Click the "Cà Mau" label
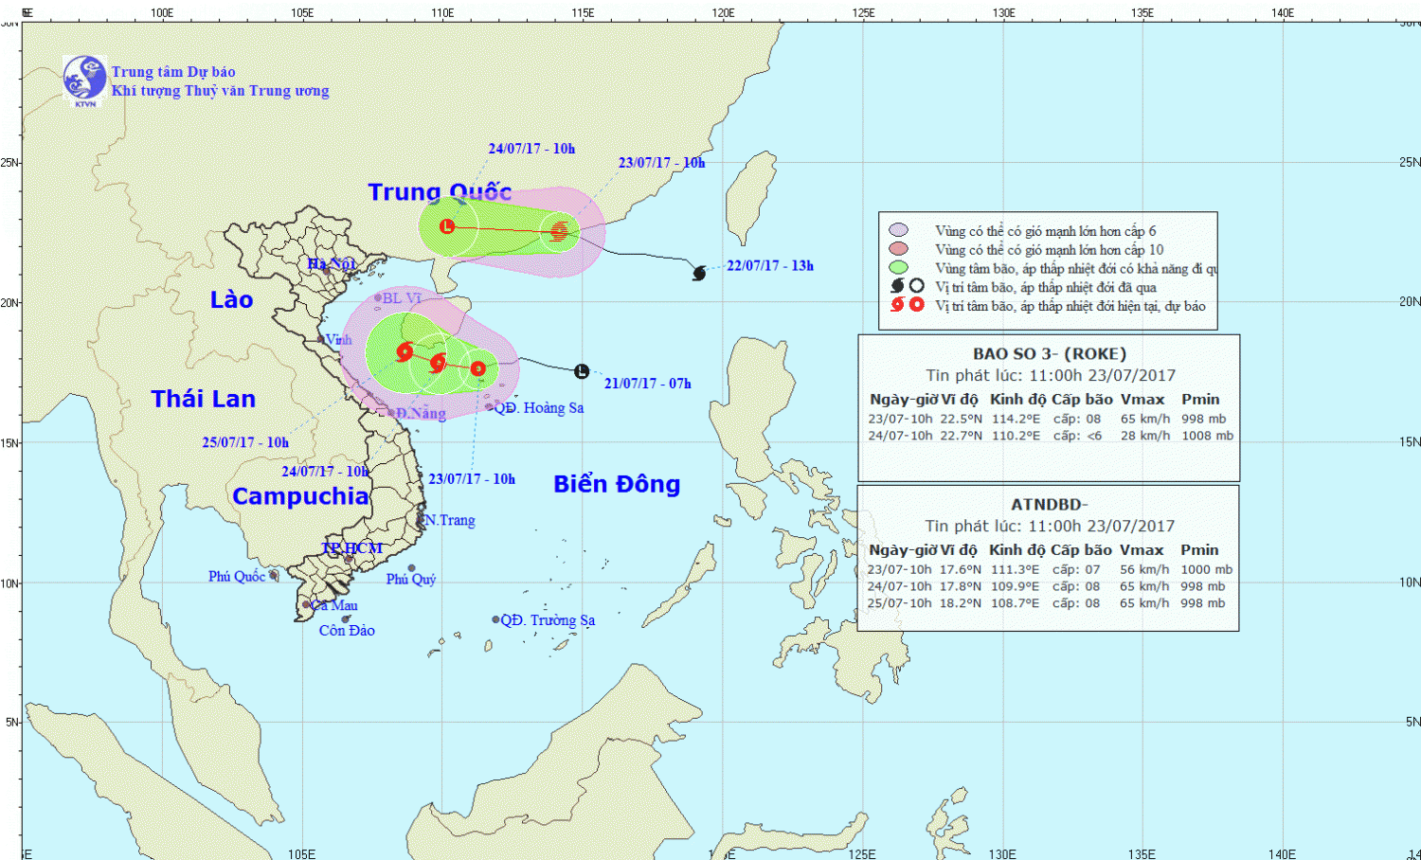This screenshot has width=1421, height=860. pos(334,605)
